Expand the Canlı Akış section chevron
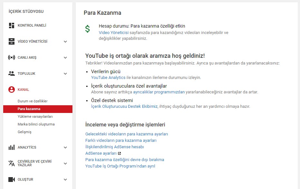Viewport: 300px width, 189px height. point(65,57)
